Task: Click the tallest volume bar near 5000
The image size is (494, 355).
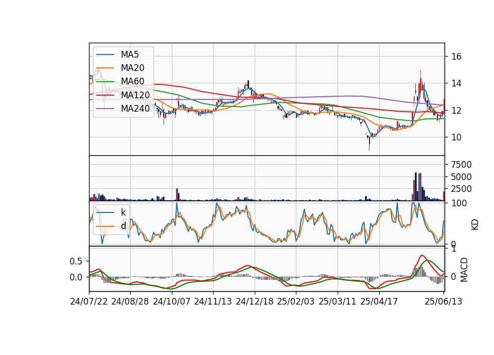Action: pyautogui.click(x=416, y=186)
